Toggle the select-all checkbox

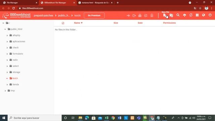pos(63,23)
